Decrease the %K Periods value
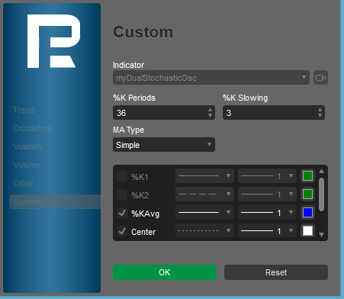 [210, 115]
